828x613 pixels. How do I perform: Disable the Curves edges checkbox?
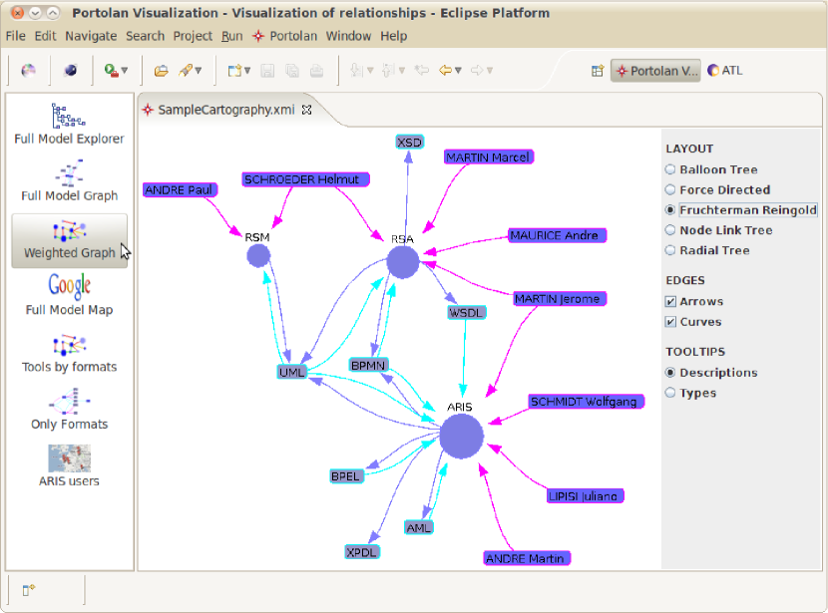671,322
